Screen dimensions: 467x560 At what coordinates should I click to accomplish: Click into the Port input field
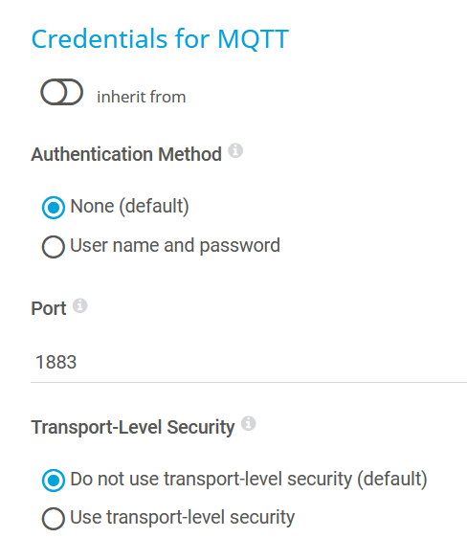tap(249, 362)
